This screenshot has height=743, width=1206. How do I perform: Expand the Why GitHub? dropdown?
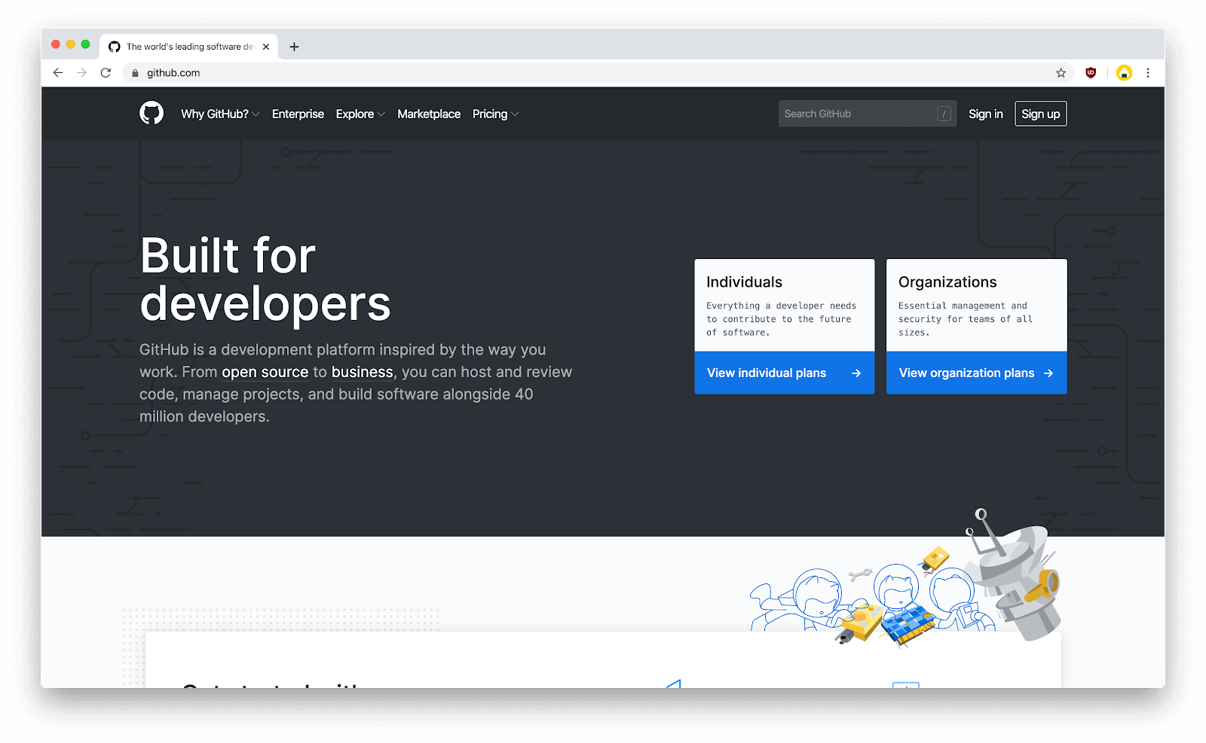click(x=220, y=114)
